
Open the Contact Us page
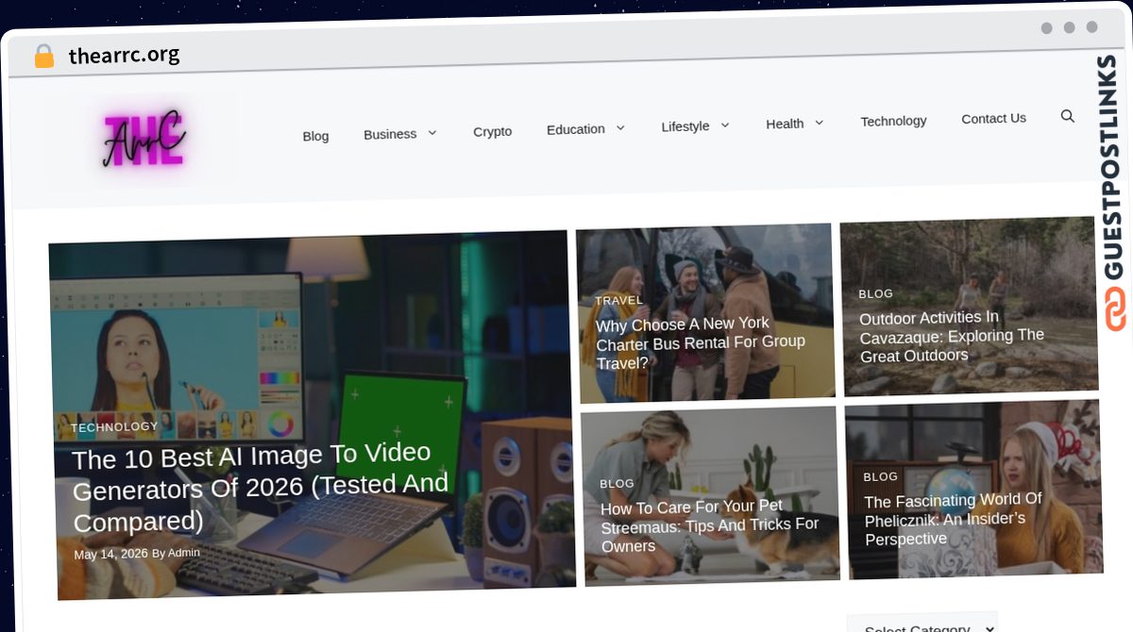(993, 118)
